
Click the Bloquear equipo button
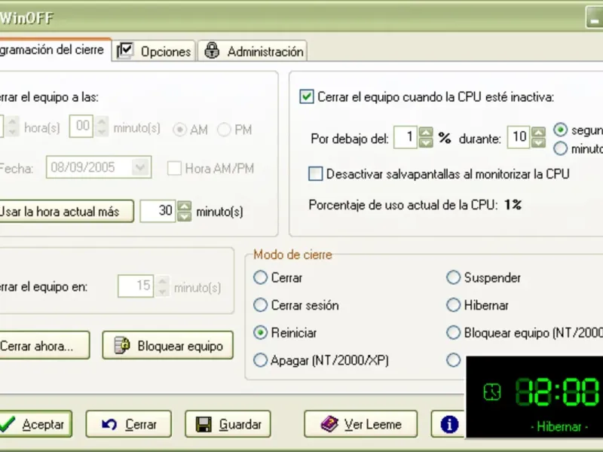(x=167, y=345)
